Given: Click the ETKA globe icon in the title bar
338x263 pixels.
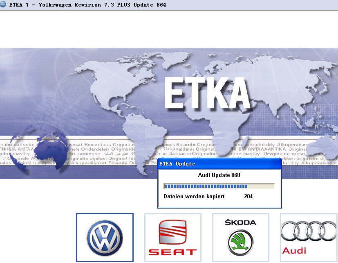Looking at the screenshot, I should [3, 5].
